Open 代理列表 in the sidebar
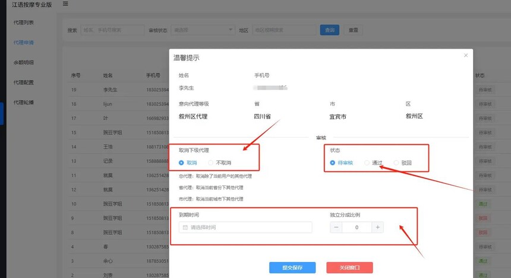The width and height of the screenshot is (511, 278). (24, 23)
